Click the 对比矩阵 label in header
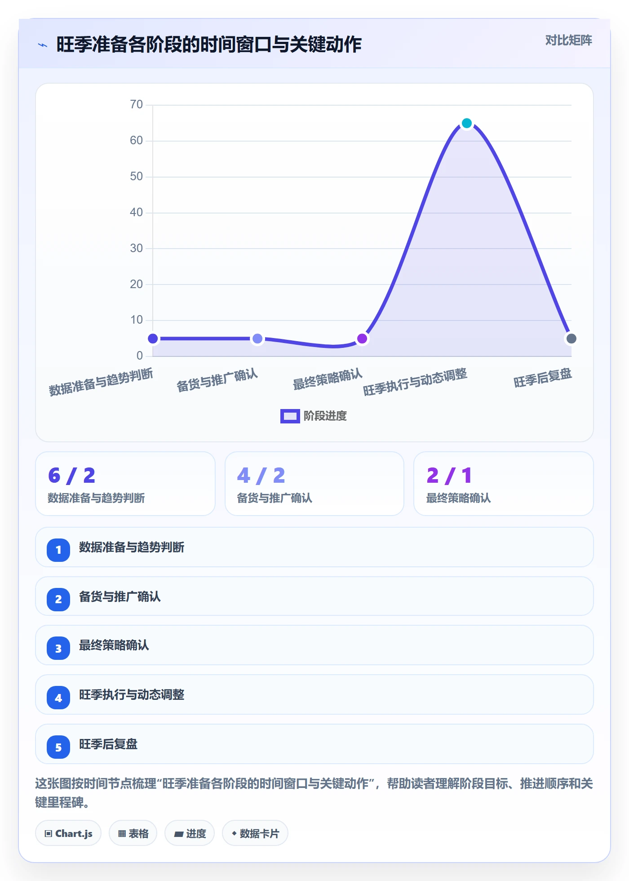629x881 pixels. (569, 40)
